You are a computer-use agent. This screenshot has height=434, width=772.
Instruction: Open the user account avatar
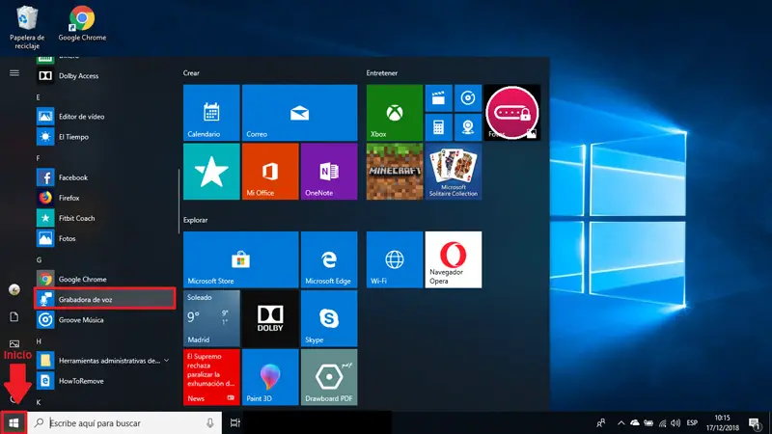coord(14,289)
